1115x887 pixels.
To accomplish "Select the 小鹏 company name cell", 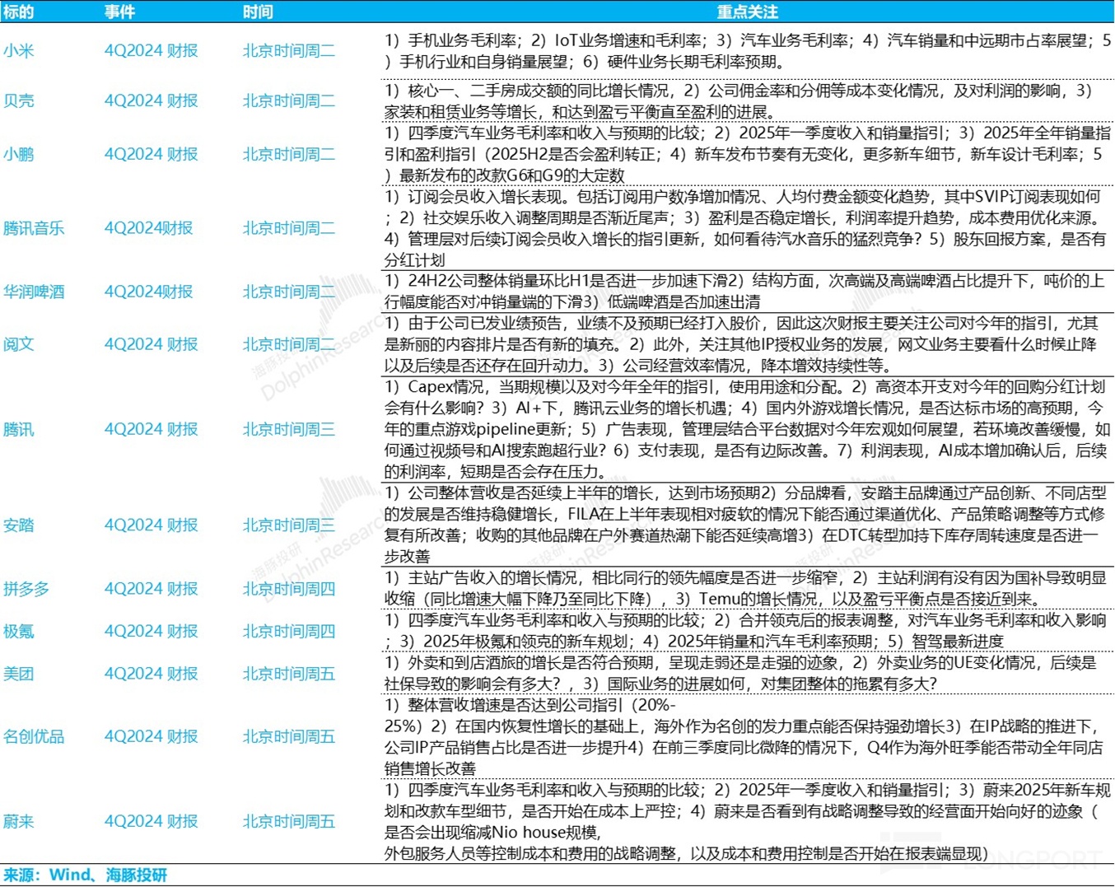I will click(x=19, y=154).
